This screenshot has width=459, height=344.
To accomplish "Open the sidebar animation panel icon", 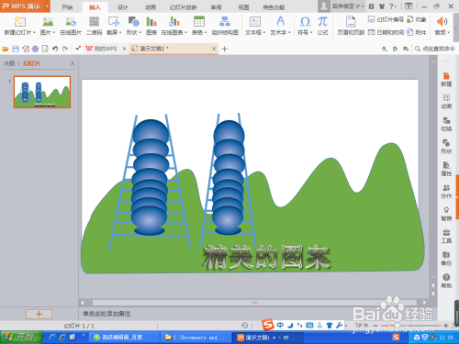I will coord(446,101).
